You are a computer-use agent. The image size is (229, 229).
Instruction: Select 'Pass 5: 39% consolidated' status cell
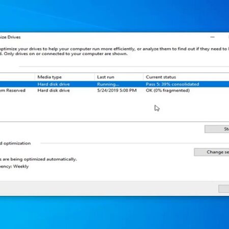click(173, 84)
